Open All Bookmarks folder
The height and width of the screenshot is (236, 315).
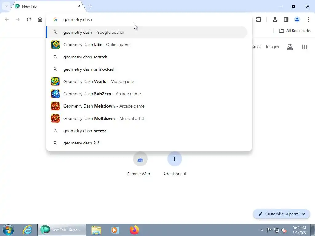[295, 31]
